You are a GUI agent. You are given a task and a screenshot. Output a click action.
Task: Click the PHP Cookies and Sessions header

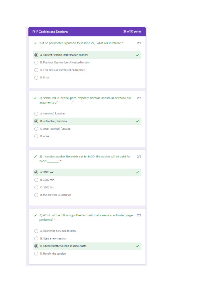point(50,32)
